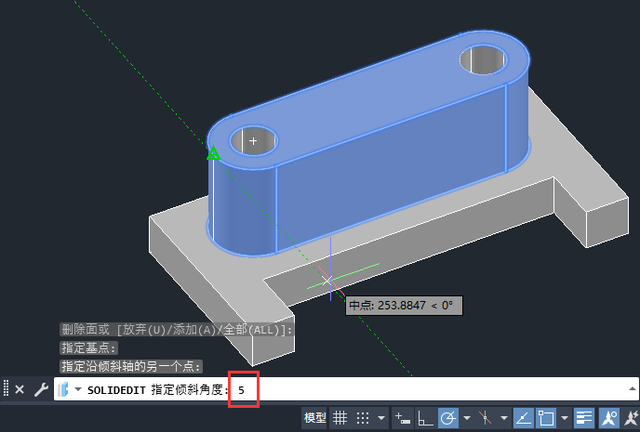Open recent commands dropdown arrow

click(x=78, y=389)
